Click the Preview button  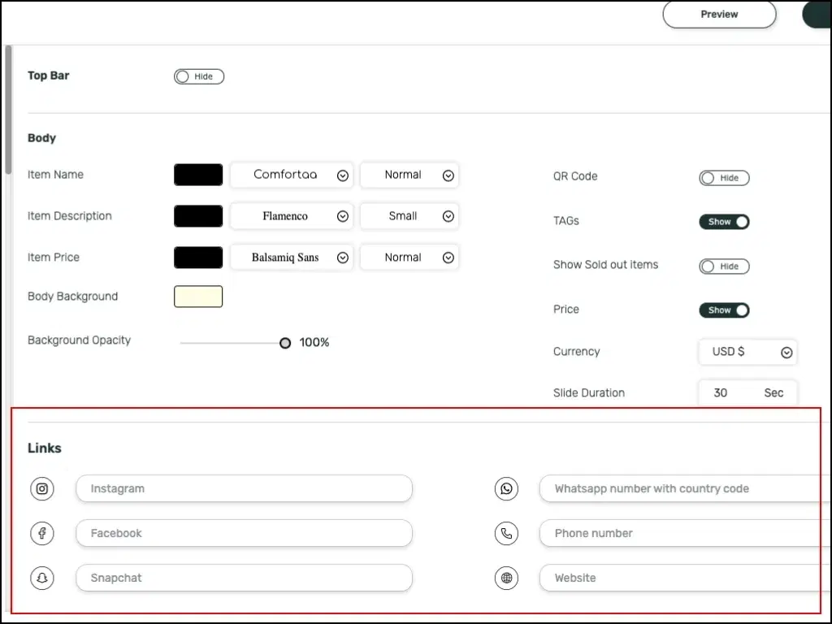pyautogui.click(x=718, y=14)
